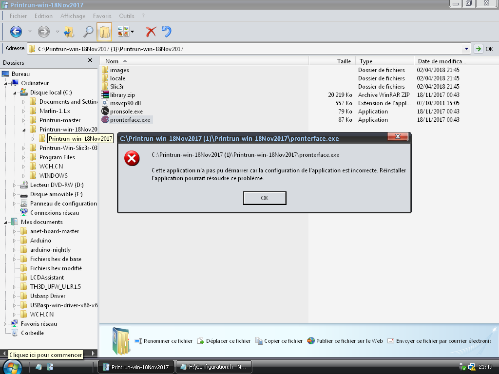Screen dimensions: 499x374
Task: Close the pronterface.exe error dialog
Action: coord(398,137)
